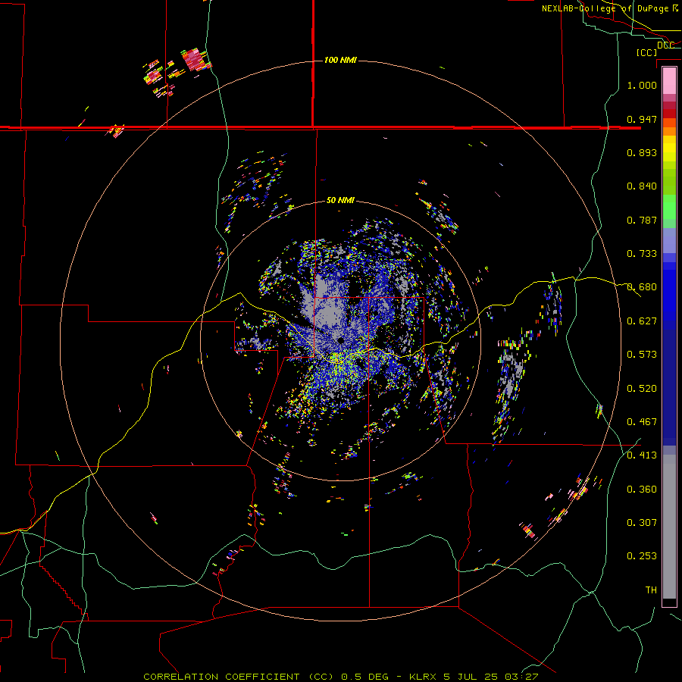This screenshot has width=682, height=682.
Task: Pick the light pink swatch on color bar
Action: tap(669, 81)
